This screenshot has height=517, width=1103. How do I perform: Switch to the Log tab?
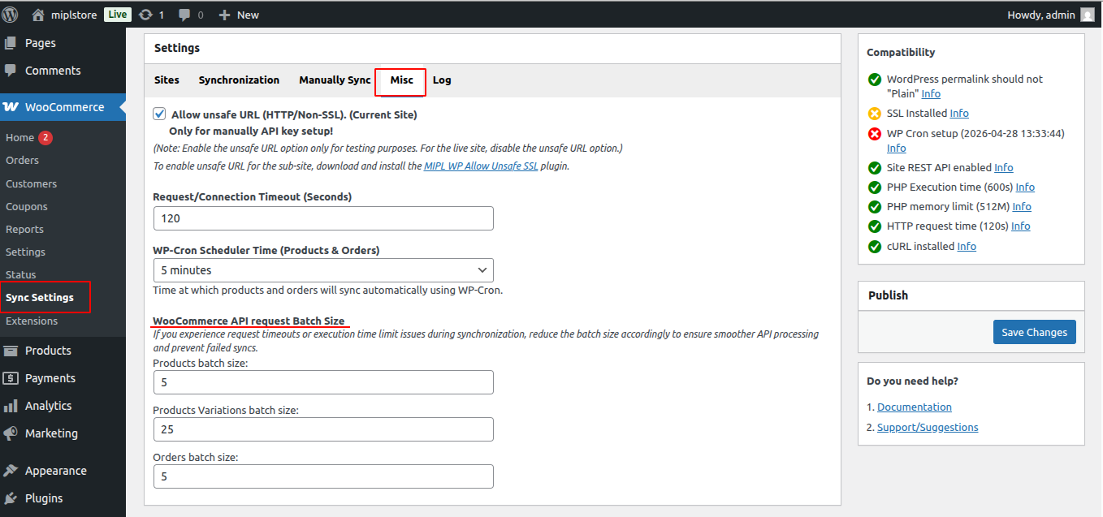(442, 80)
